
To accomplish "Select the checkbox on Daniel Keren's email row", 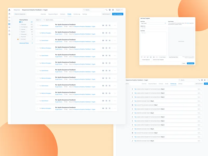I will click(38, 25).
